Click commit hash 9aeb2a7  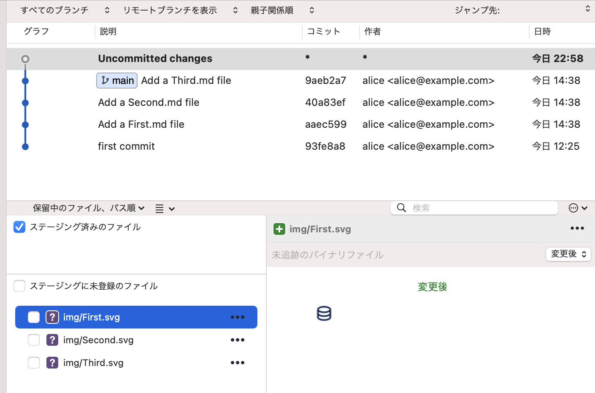point(326,81)
